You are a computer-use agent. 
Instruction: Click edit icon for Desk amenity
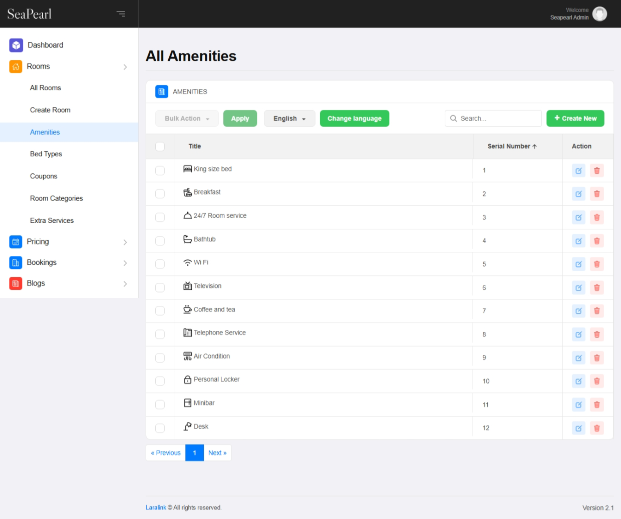(578, 428)
